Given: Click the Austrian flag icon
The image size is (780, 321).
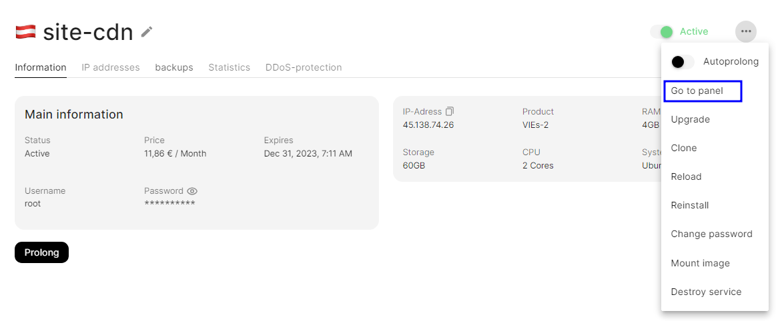Looking at the screenshot, I should tap(25, 31).
